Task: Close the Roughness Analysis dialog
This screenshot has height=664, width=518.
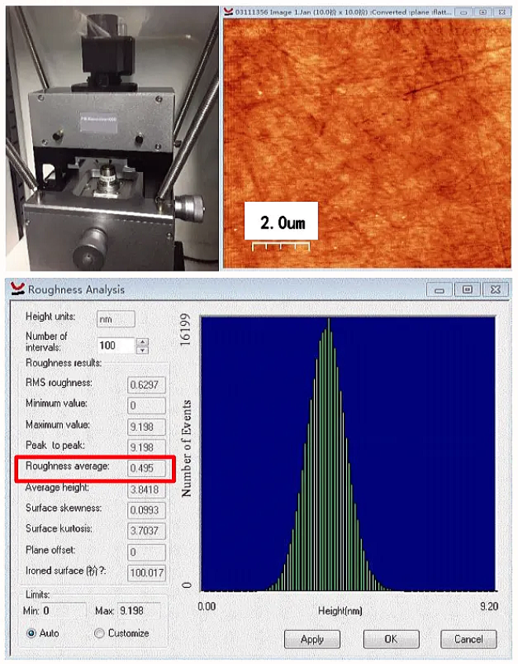Action: click(494, 290)
